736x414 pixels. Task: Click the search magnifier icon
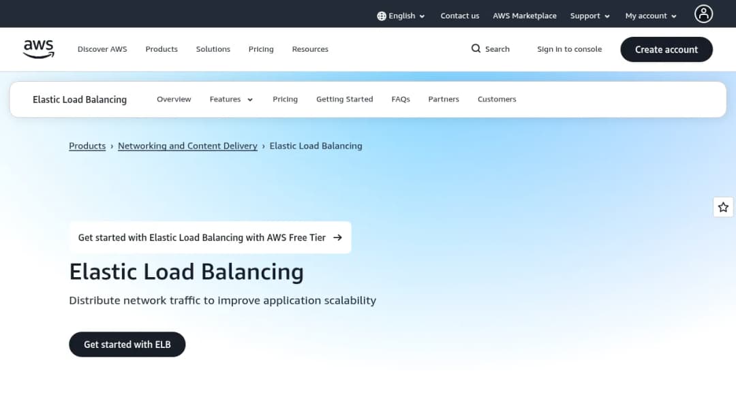click(x=476, y=49)
